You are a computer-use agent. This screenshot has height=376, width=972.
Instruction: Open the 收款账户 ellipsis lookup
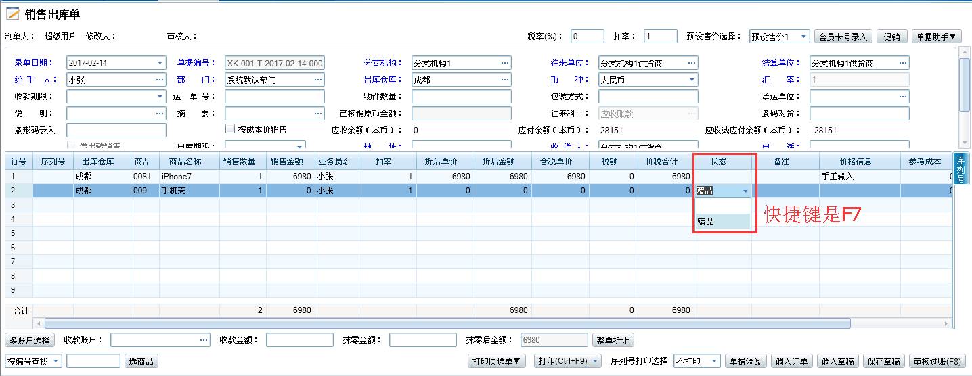pyautogui.click(x=203, y=340)
